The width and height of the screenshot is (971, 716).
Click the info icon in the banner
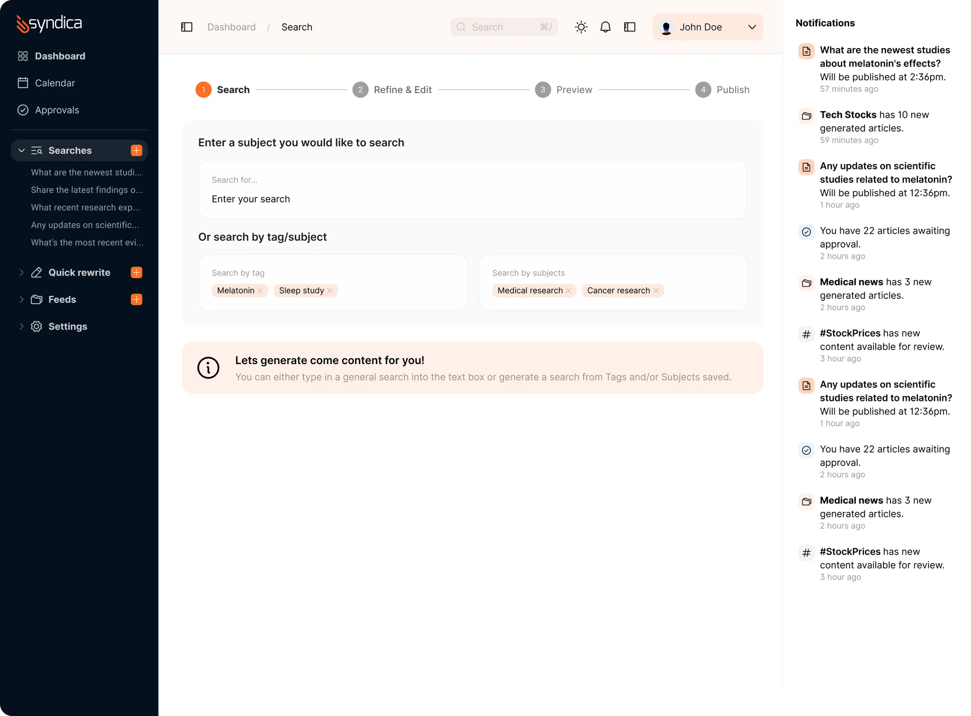point(208,368)
